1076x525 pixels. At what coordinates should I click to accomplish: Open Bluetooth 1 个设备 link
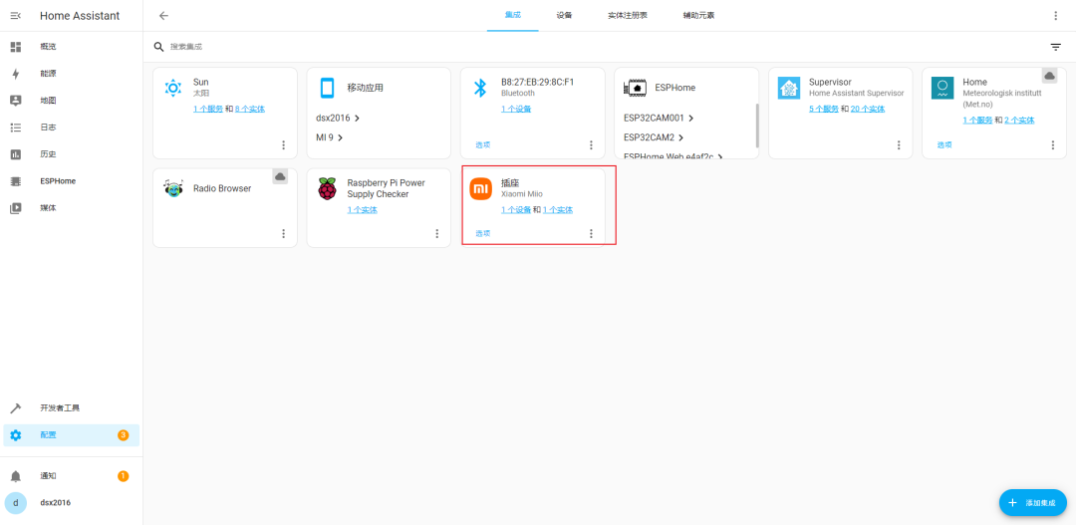(x=516, y=109)
